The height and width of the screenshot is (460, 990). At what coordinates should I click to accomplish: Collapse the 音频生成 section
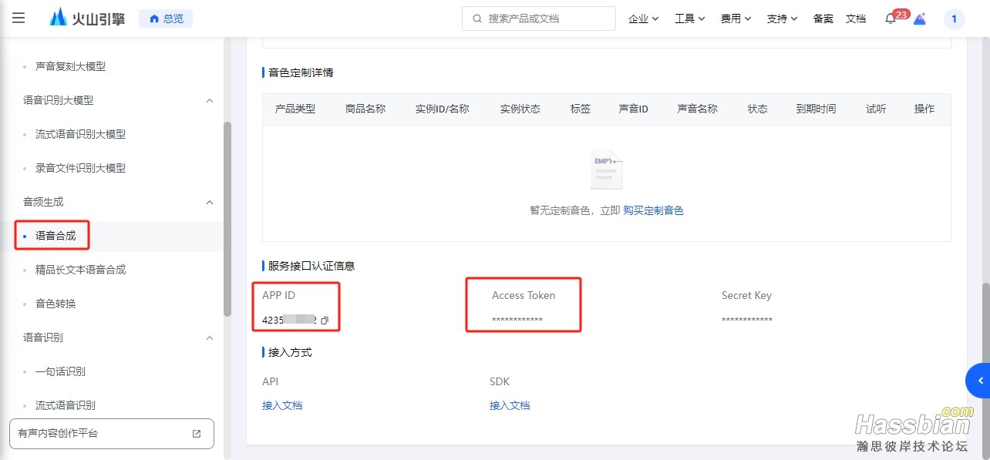209,203
